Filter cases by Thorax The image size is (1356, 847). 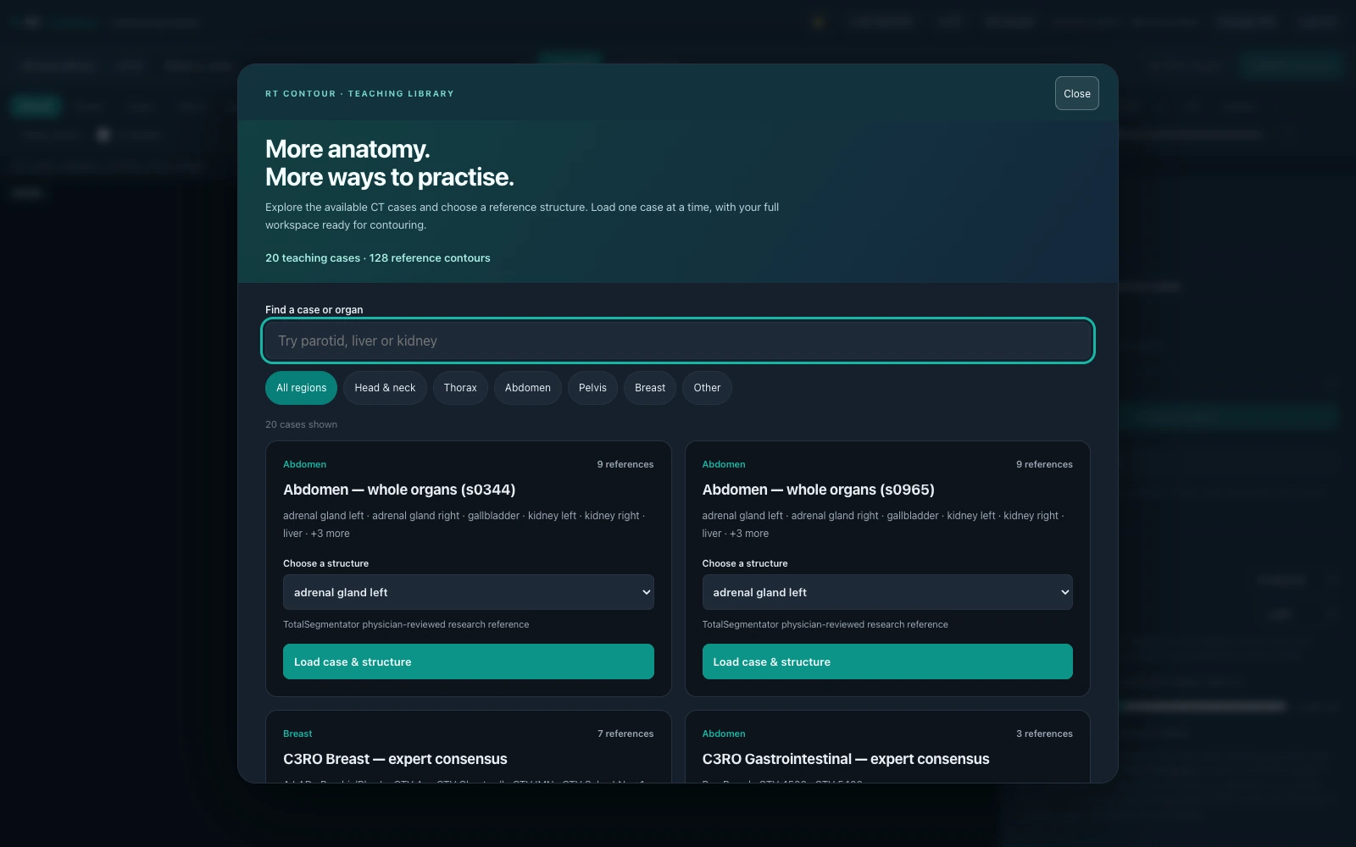click(x=460, y=388)
